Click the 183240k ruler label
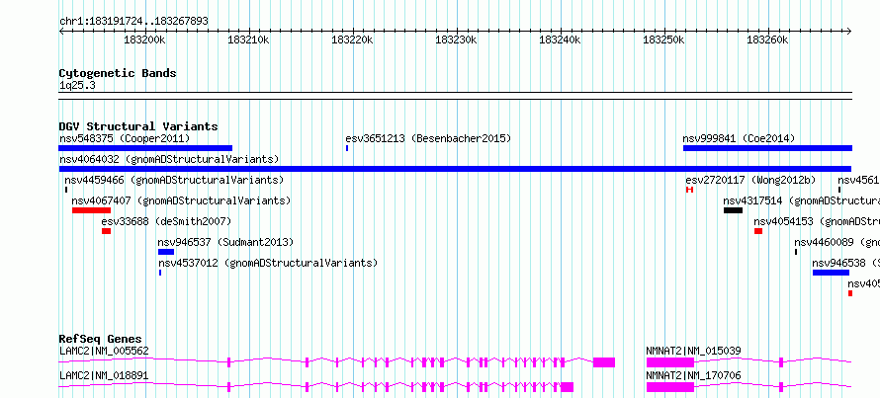Viewport: 880px width, 398px height. click(x=560, y=40)
